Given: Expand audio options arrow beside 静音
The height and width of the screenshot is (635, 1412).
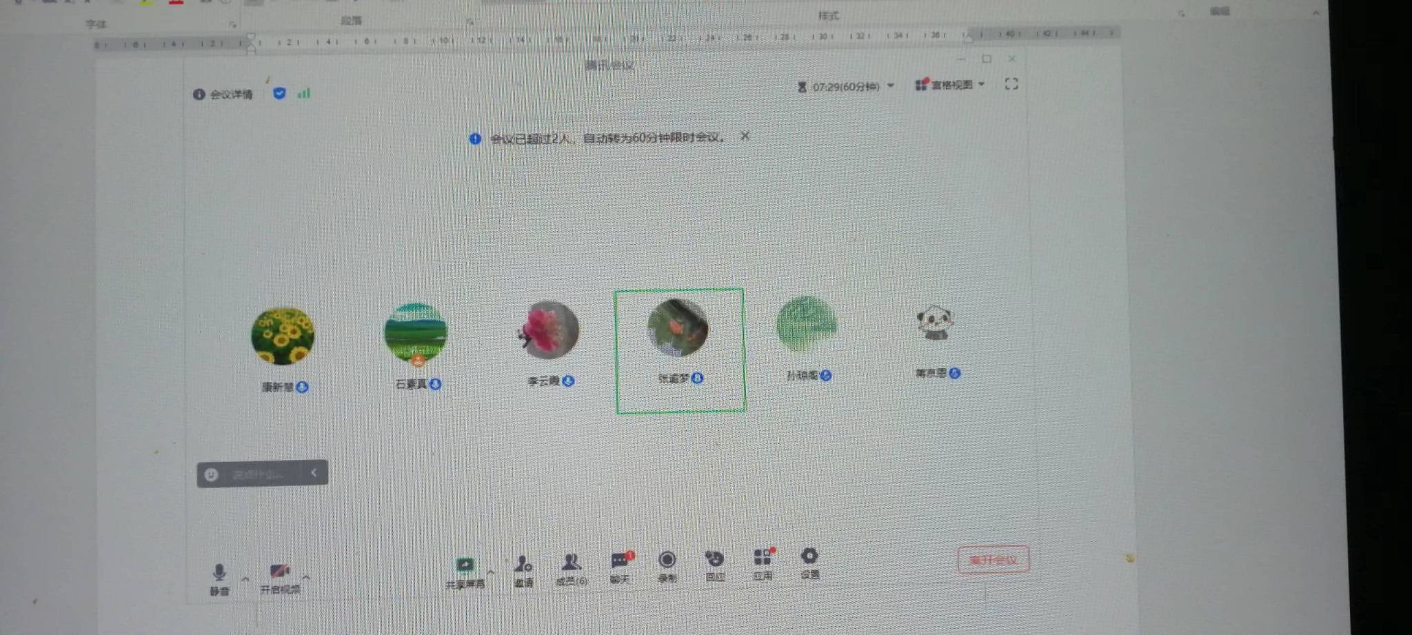Looking at the screenshot, I should pos(245,578).
